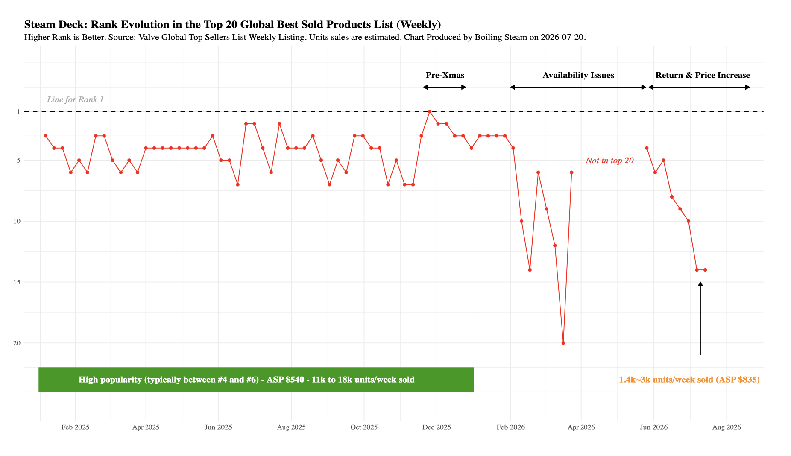
Task: Click the Dec 2025 axis label
Action: (x=437, y=427)
